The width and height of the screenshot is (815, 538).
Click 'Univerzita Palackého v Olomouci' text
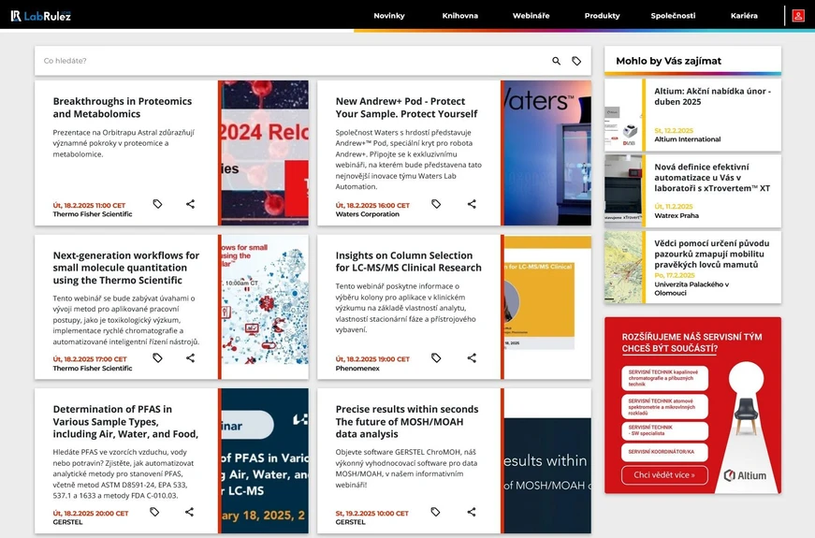(x=691, y=288)
